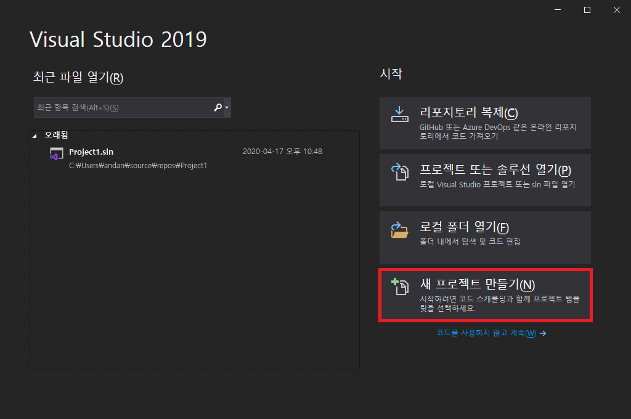Screen dimensions: 631x419
Task: Click the open project or solution icon
Action: (x=399, y=171)
